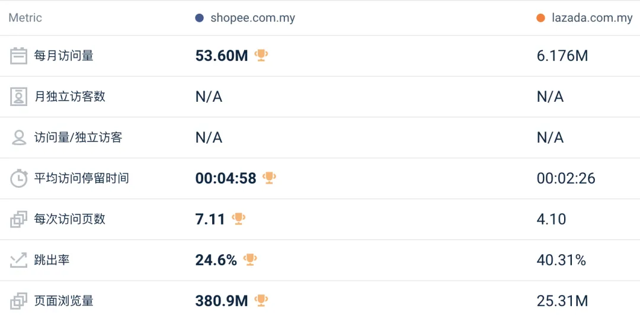The height and width of the screenshot is (321, 640).
Task: Click the bounce arrow icon beside 跳出率
Action: pos(19,260)
